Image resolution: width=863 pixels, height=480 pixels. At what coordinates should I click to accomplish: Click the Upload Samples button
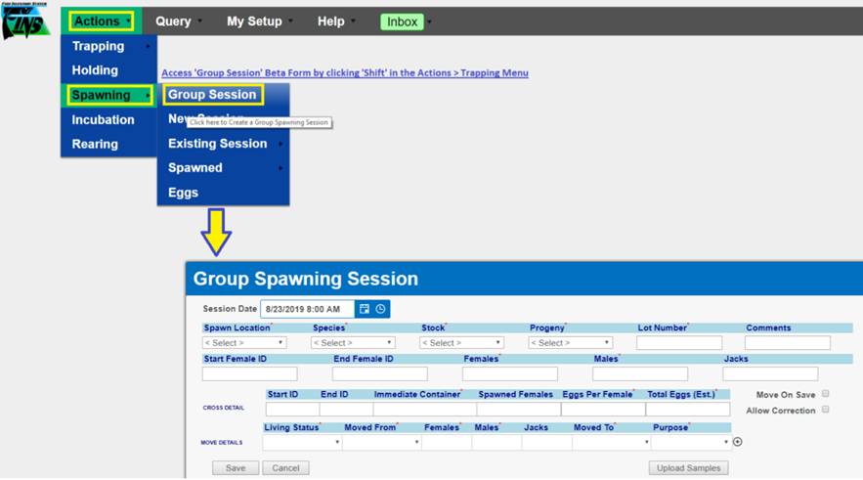point(688,468)
